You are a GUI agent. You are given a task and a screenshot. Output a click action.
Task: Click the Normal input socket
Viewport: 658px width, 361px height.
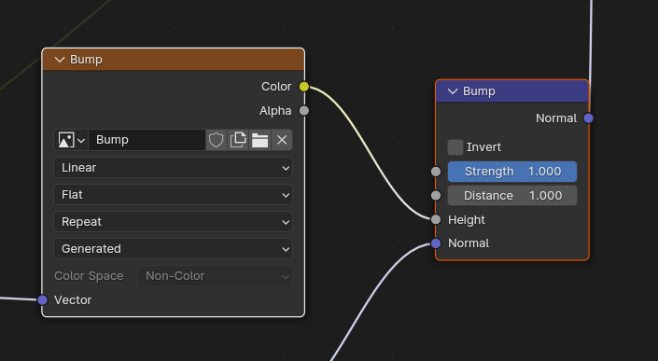click(436, 243)
